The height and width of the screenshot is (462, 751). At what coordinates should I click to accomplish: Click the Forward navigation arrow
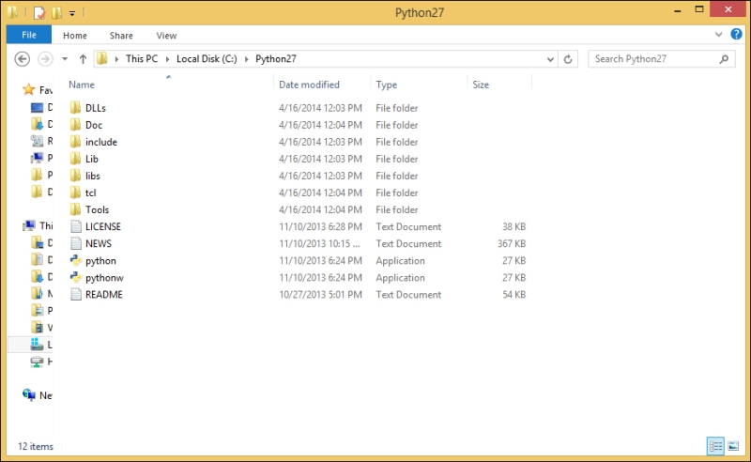[x=45, y=59]
